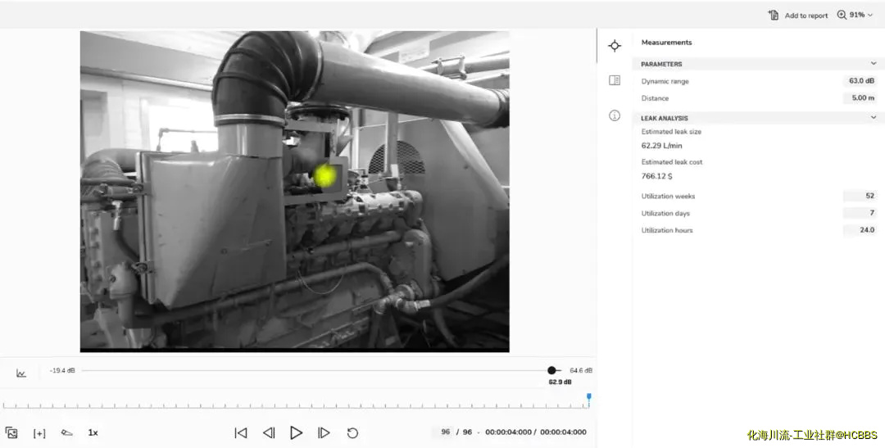
Task: Click the add region [+] icon
Action: point(39,432)
